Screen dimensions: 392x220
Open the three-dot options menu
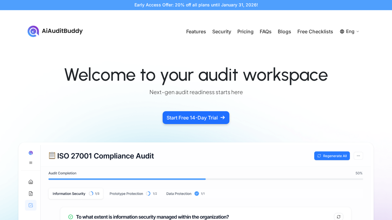tap(358, 156)
